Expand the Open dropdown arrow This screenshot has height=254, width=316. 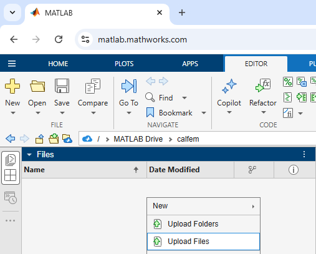[x=37, y=113]
